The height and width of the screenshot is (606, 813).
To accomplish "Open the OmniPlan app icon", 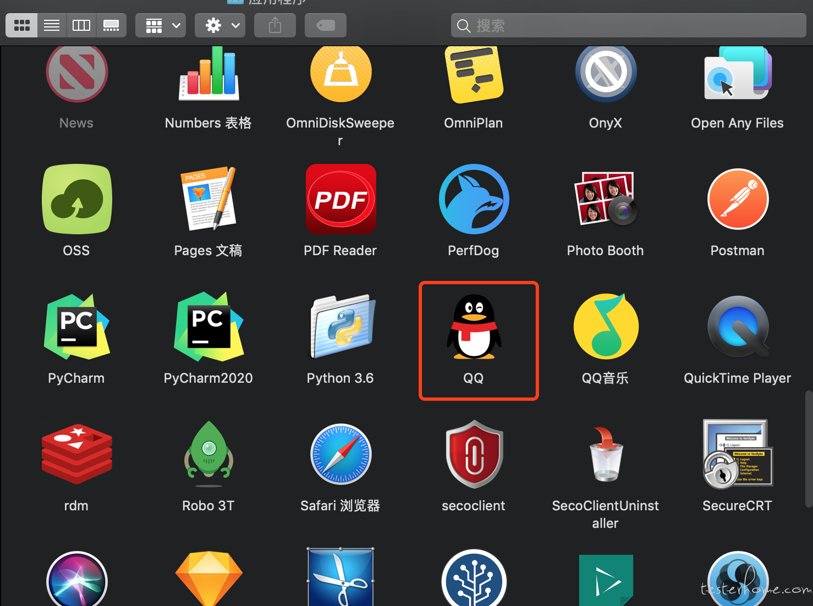I will [x=474, y=74].
